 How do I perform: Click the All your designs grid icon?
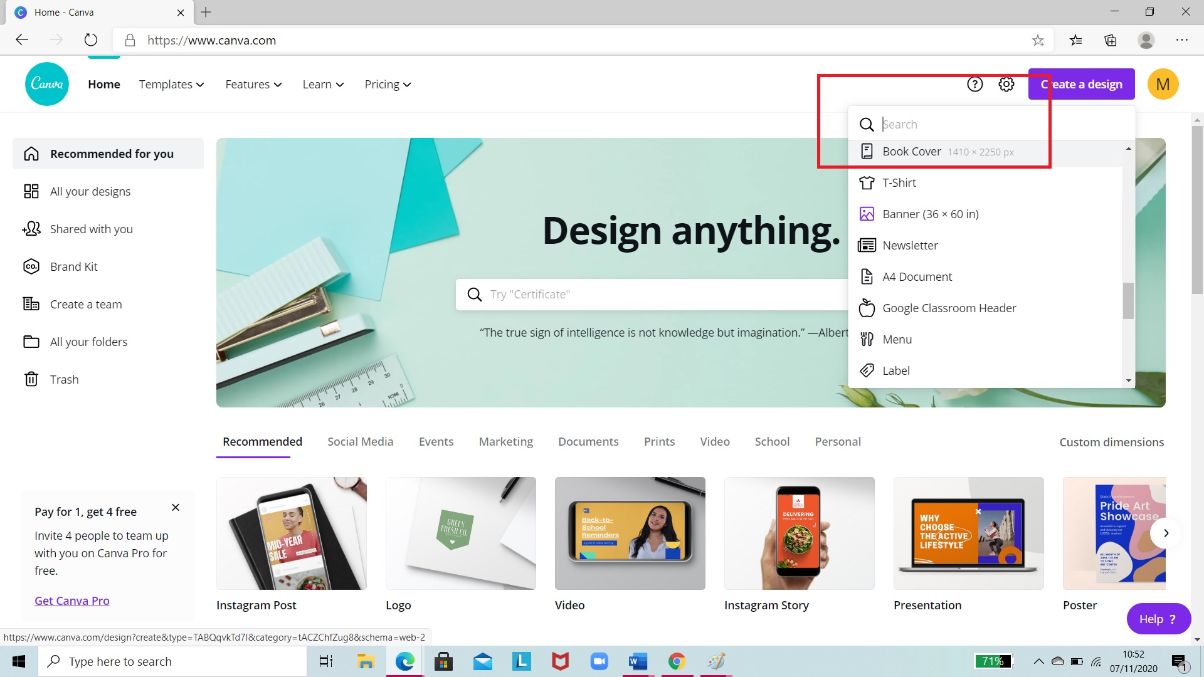[31, 191]
